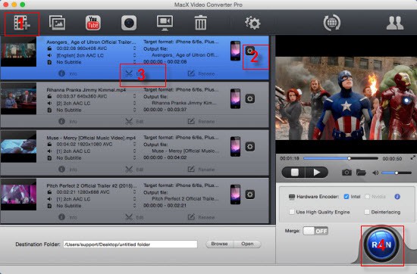
Task: Select the Muse Mercy video thumbnail
Action: tap(18, 147)
